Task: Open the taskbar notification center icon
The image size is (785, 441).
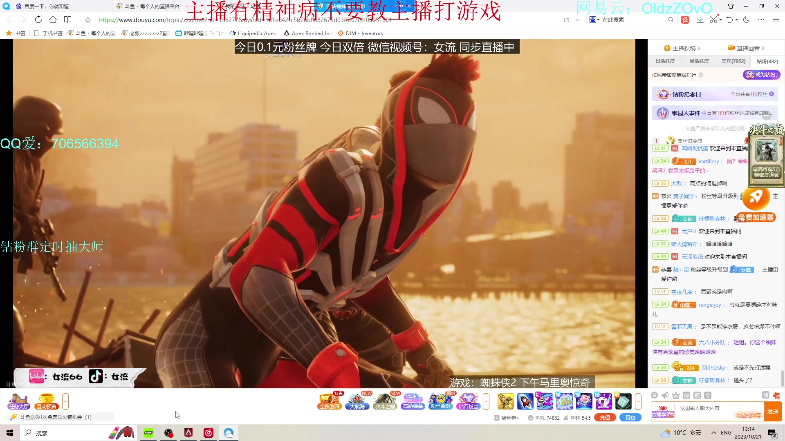Action: tap(772, 433)
